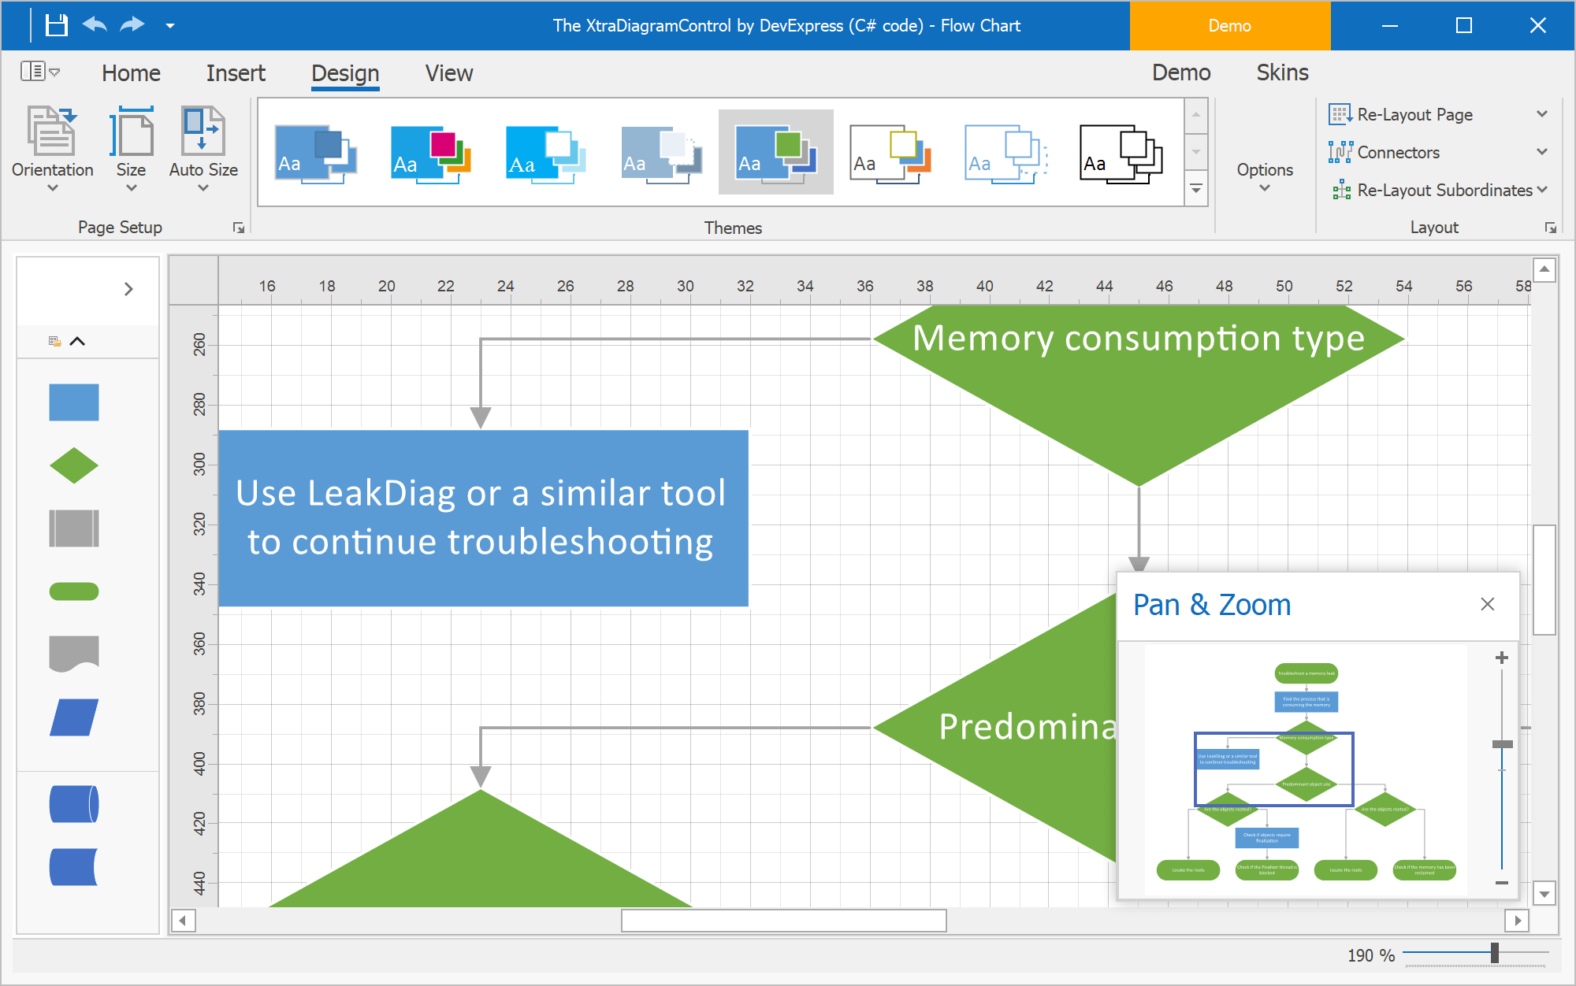Select the blue parallelogram data shape
This screenshot has width=1576, height=986.
(74, 717)
